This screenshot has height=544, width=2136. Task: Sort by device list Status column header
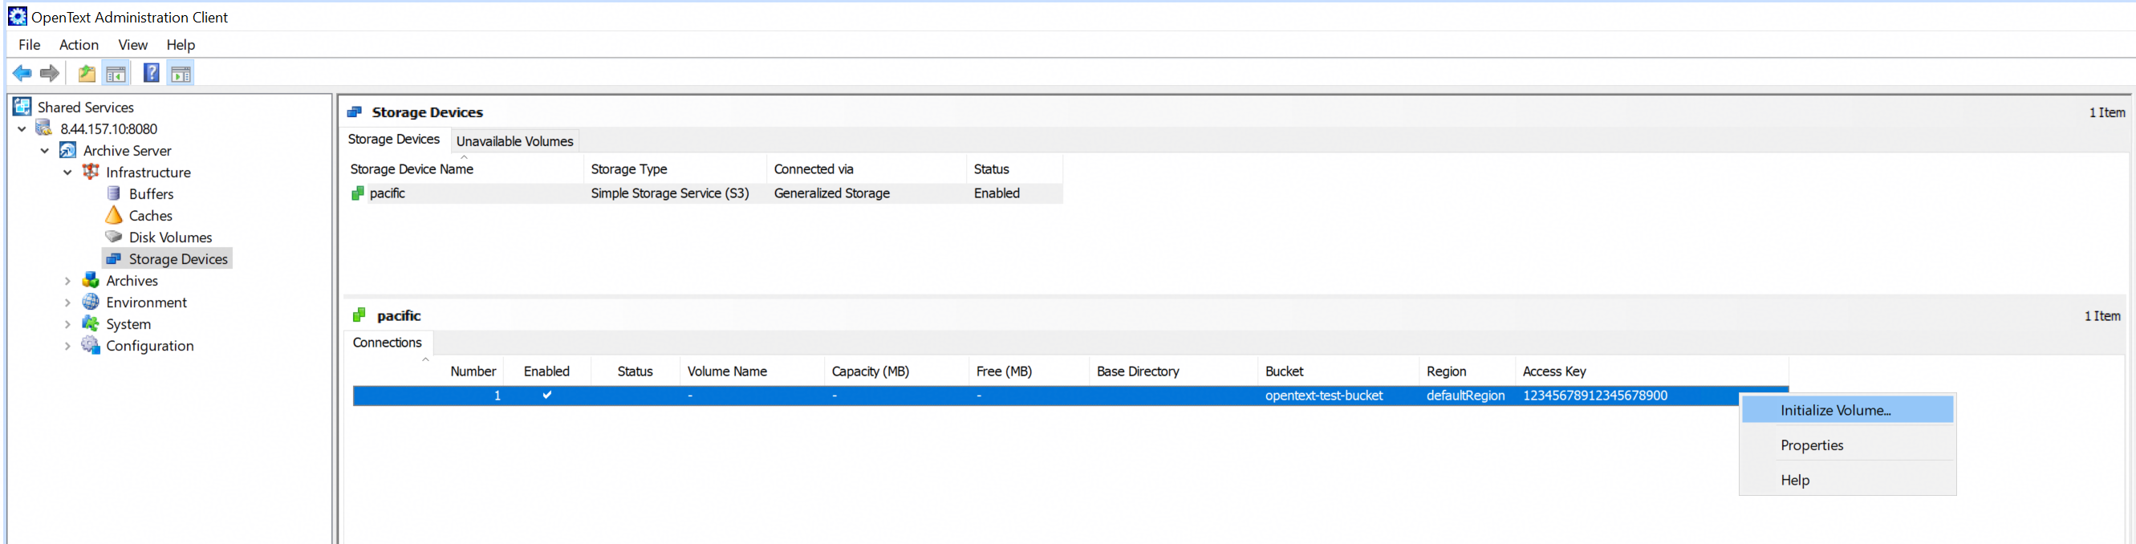point(1014,169)
